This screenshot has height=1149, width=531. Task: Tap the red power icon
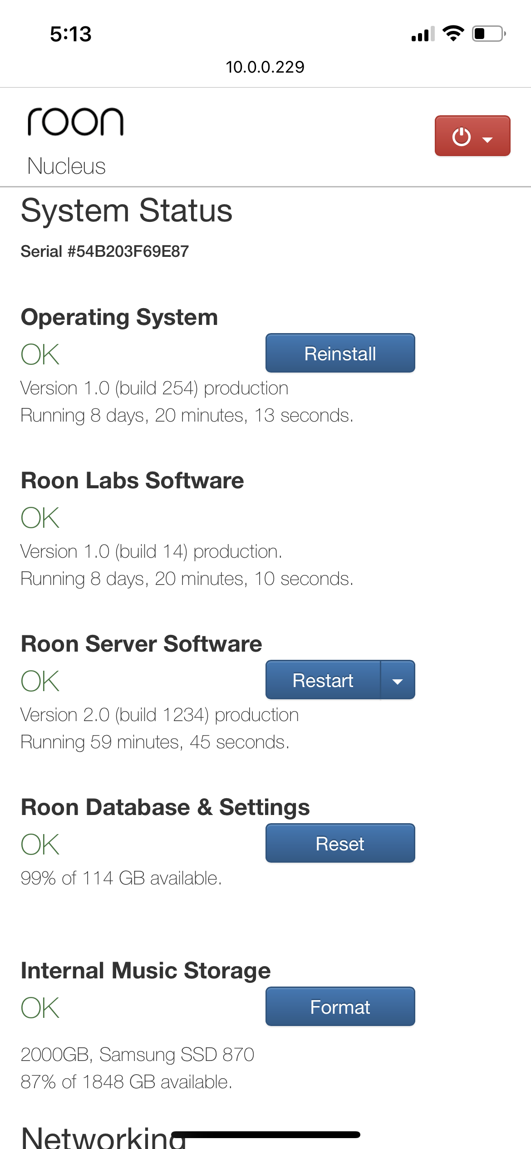462,136
